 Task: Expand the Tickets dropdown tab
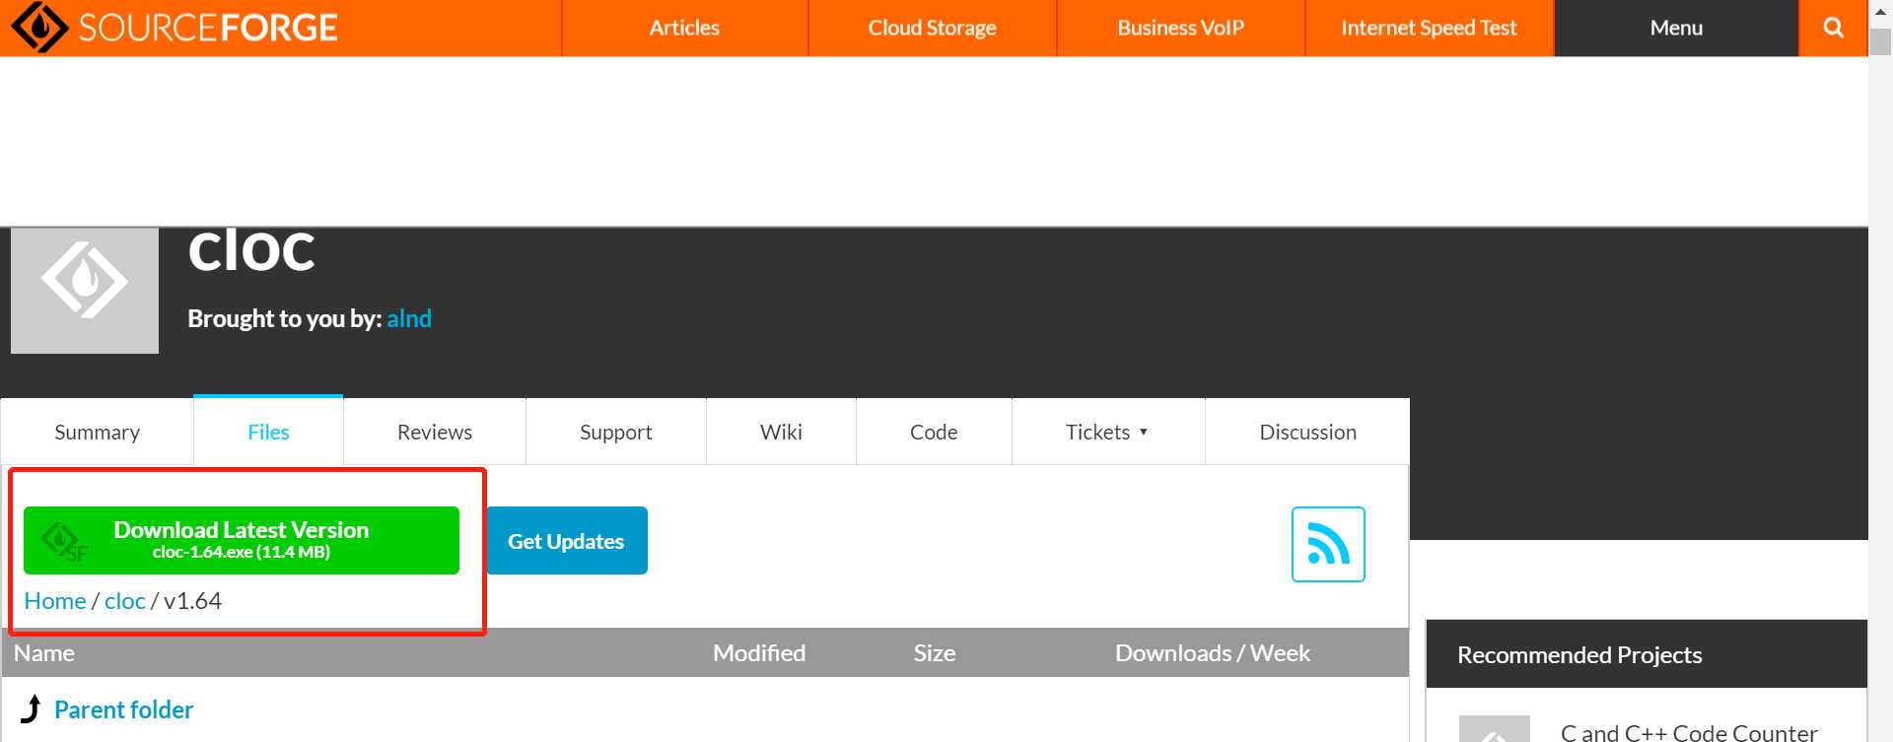(x=1107, y=432)
